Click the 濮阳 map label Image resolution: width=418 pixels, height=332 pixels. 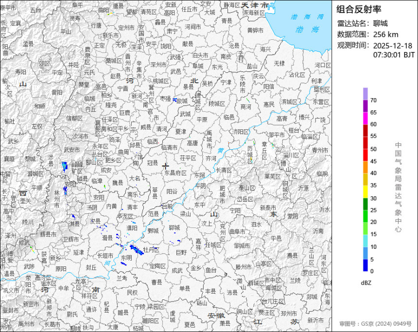[x=132, y=228]
